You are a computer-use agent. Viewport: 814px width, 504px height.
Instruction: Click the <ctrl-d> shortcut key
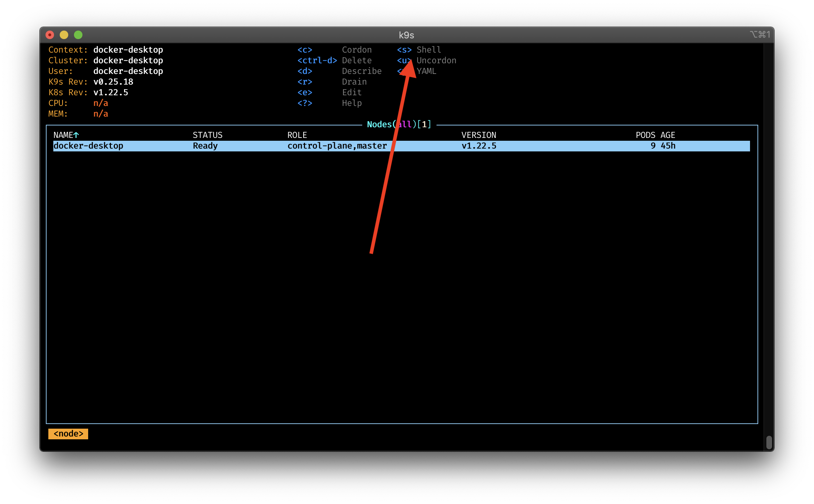tap(317, 60)
